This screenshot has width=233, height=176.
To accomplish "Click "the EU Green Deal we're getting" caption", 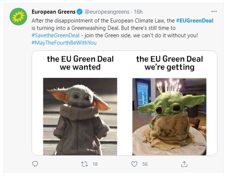I will pyautogui.click(x=169, y=63).
